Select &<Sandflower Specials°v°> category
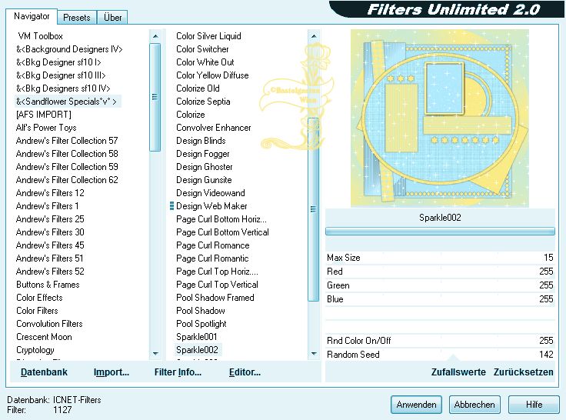 pos(68,102)
